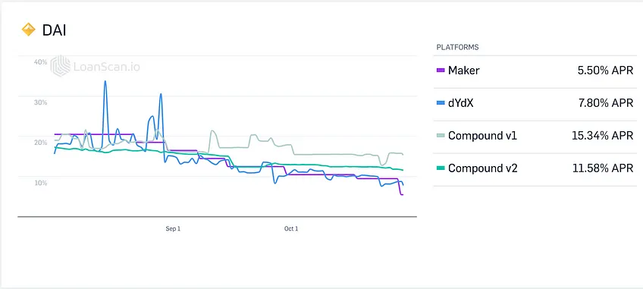643x289 pixels.
Task: Click the blue dYdX legend swatch
Action: coord(441,102)
